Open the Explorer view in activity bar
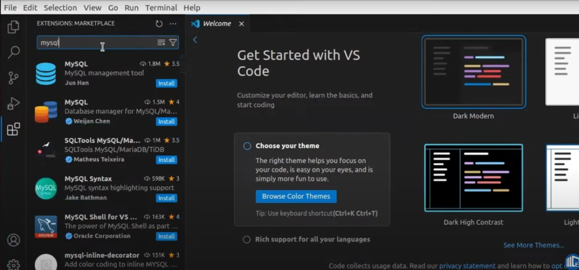Screen dimensions: 579x270 (x=13, y=27)
